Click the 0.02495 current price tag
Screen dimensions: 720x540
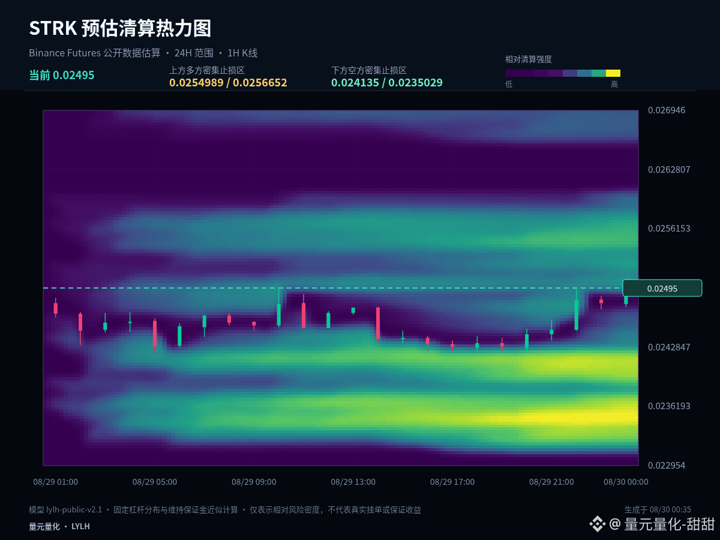pyautogui.click(x=662, y=289)
